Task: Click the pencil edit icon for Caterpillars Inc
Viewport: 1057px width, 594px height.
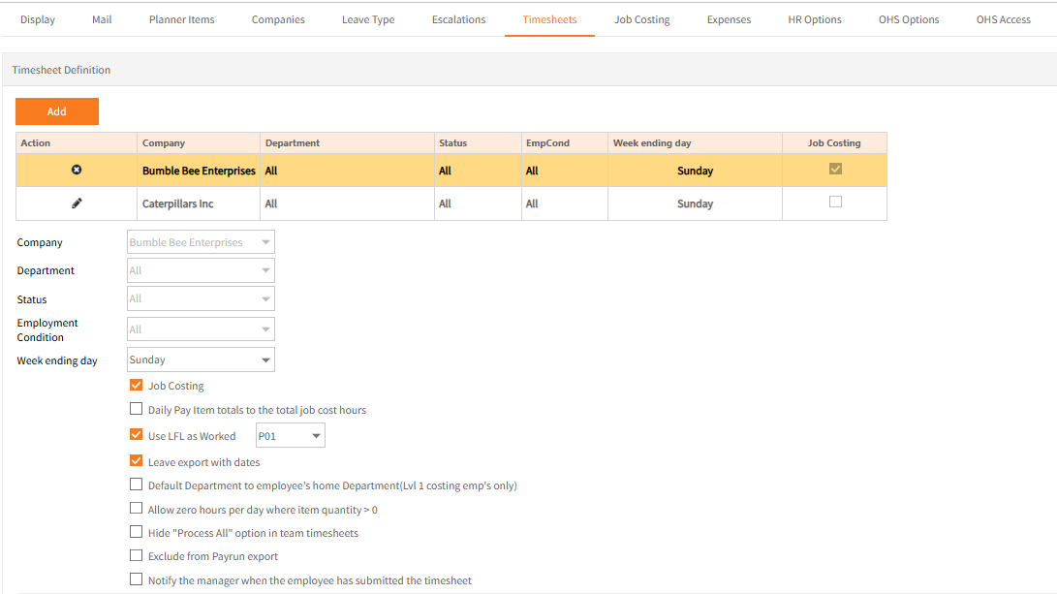Action: coord(77,203)
